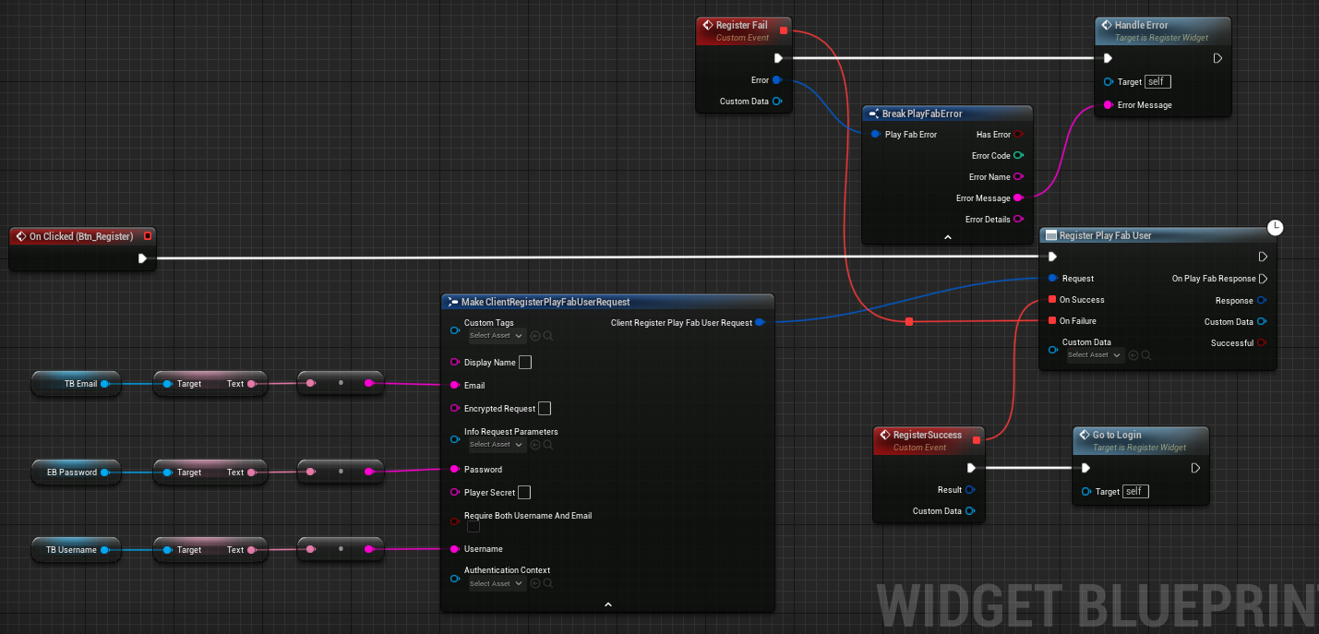Click Register Play Fab User execution input pin
The image size is (1319, 634).
[x=1052, y=257]
